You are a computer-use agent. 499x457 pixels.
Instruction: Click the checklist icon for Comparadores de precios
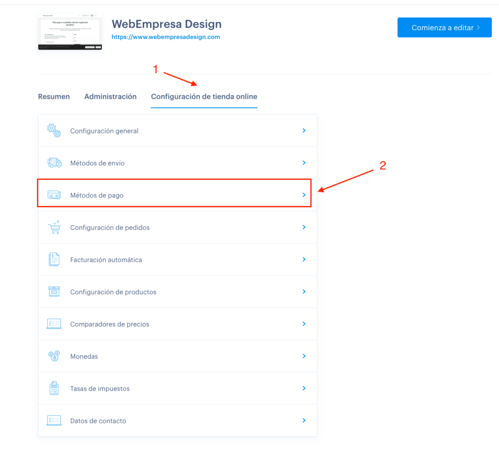pos(54,324)
